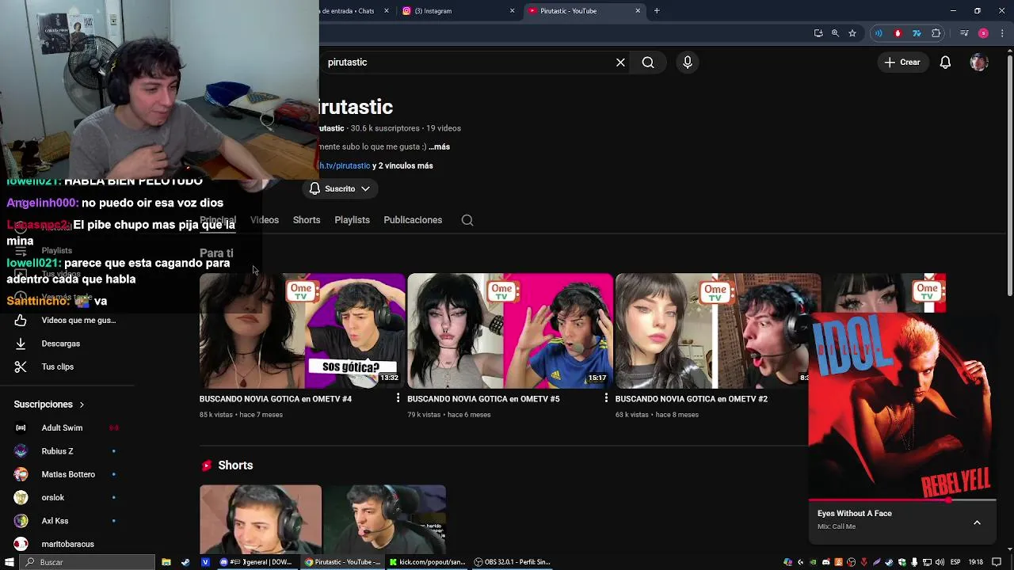Play video BUSCANDO NOVIA GOTICA en OMETV #5
Screen dimensions: 1014x570
tap(510, 331)
